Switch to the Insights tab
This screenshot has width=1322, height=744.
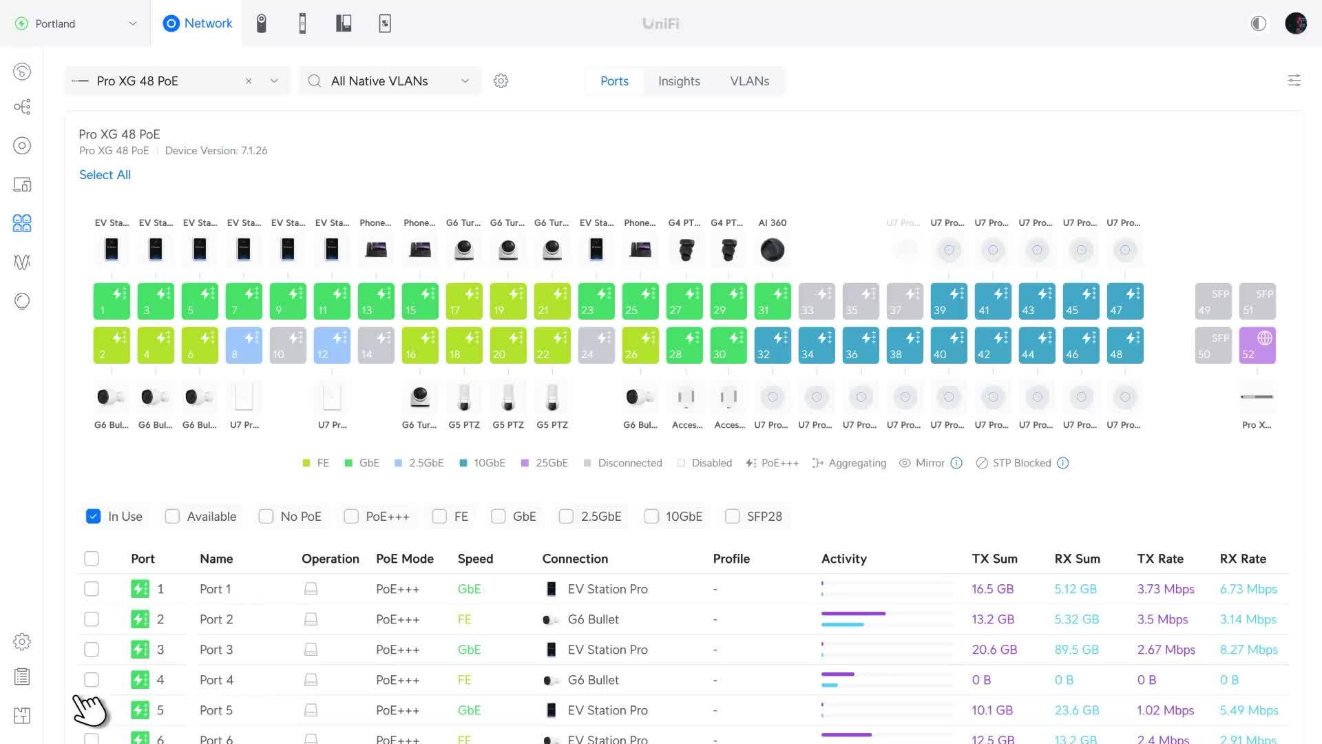tap(678, 81)
